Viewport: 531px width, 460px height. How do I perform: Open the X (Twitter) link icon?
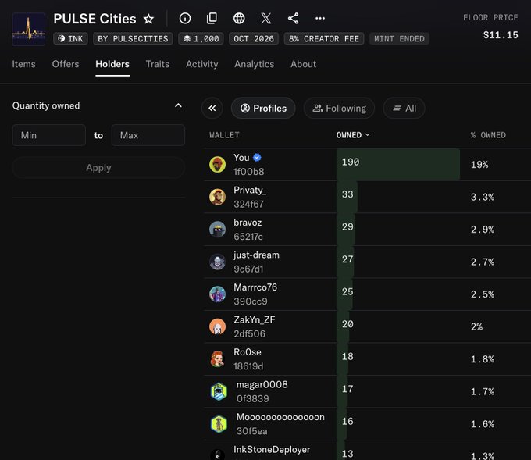point(266,18)
